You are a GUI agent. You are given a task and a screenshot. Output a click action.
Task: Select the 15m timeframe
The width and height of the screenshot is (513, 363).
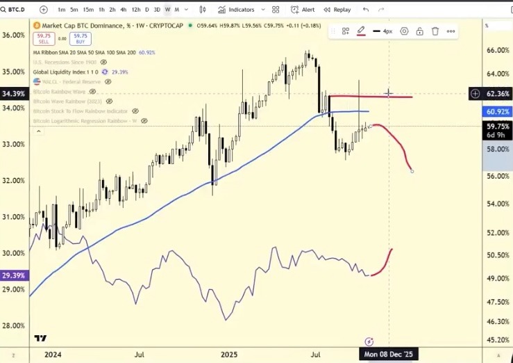pyautogui.click(x=88, y=10)
